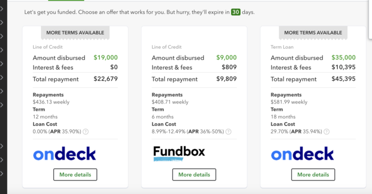Image resolution: width=372 pixels, height=194 pixels.
Task: Click the 8.99%-12.49% loan cost text
Action: pyautogui.click(x=168, y=131)
